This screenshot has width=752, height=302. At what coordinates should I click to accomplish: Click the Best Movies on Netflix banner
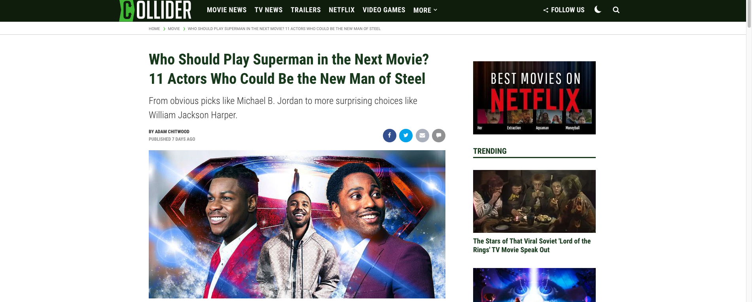pos(534,98)
